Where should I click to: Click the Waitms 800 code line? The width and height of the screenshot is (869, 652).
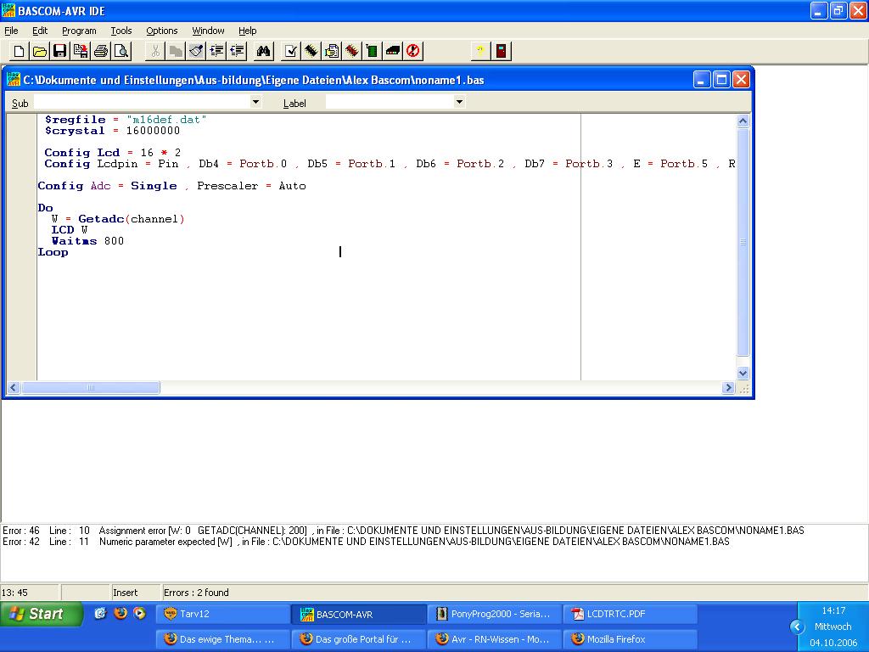click(87, 241)
